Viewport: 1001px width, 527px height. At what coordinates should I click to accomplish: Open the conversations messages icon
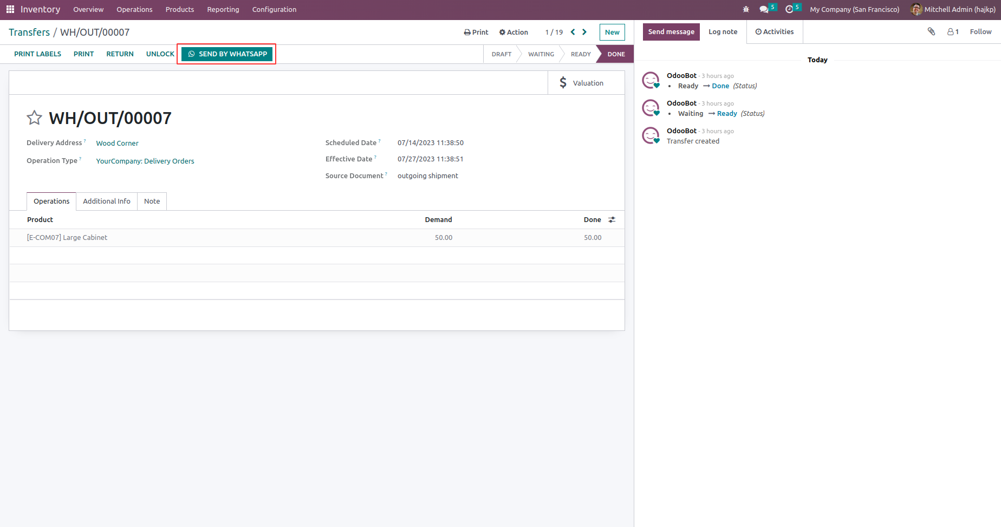point(764,9)
